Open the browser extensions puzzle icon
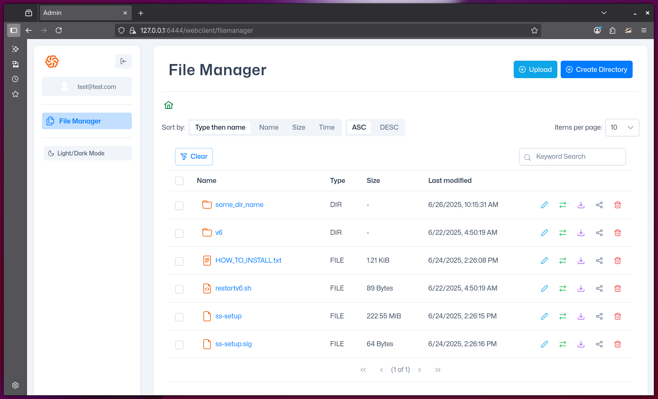 (612, 30)
